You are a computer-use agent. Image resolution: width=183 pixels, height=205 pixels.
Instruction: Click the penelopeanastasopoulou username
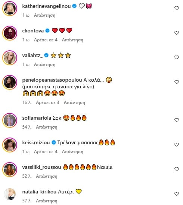click(x=52, y=80)
